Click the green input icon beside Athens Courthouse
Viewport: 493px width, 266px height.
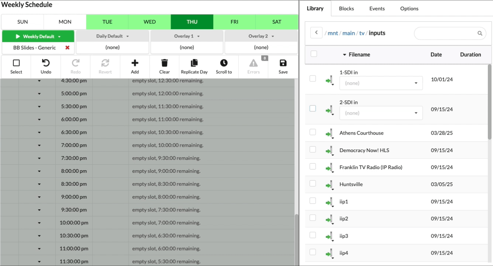click(x=330, y=133)
